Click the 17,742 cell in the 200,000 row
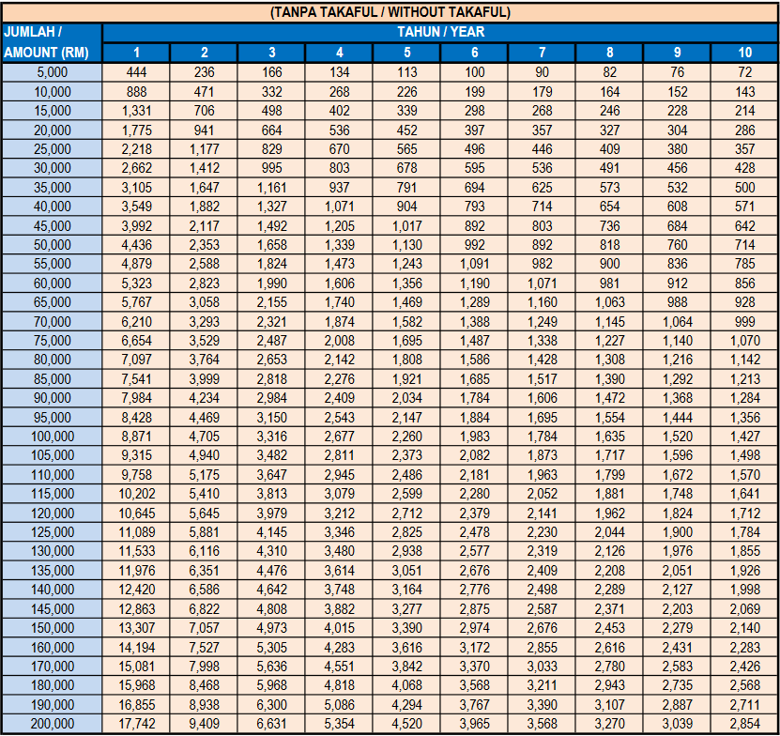The height and width of the screenshot is (736, 780). pyautogui.click(x=136, y=725)
